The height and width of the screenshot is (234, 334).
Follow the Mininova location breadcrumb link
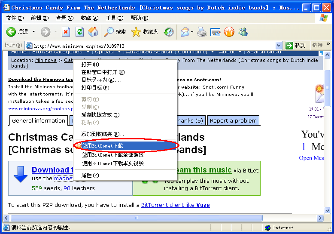(x=46, y=60)
